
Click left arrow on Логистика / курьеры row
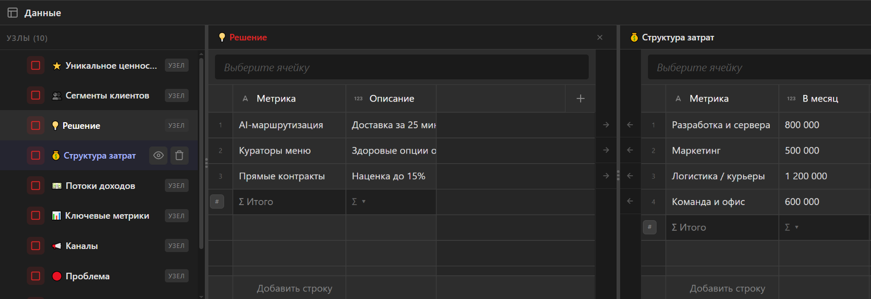[630, 176]
